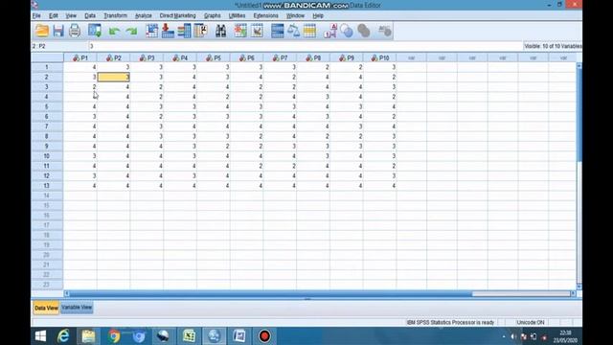Screen dimensions: 613x345
Task: Save the document using the floppy icon
Action: pos(58,31)
